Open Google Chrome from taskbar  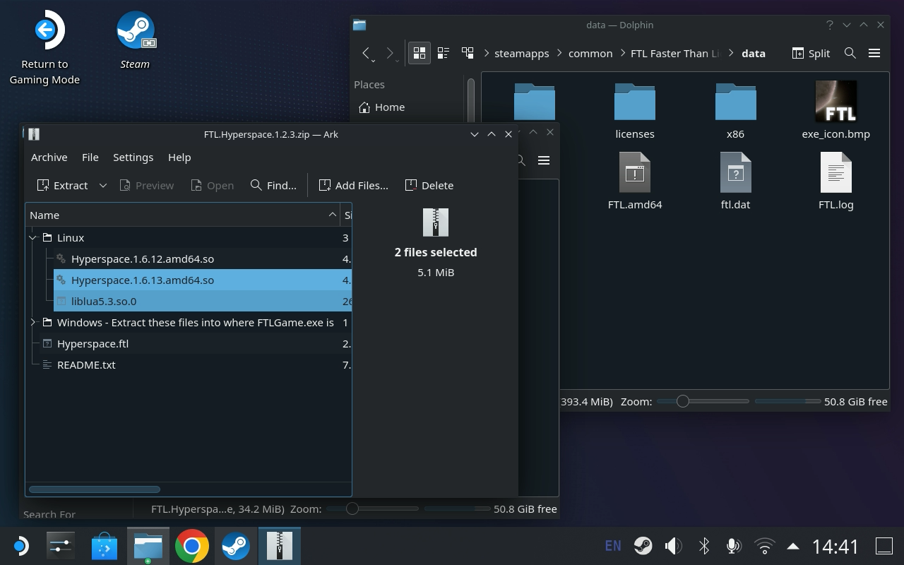(192, 546)
